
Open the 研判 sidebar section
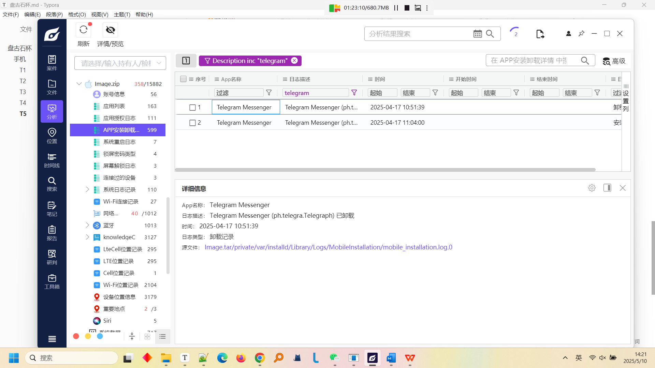coord(52,257)
